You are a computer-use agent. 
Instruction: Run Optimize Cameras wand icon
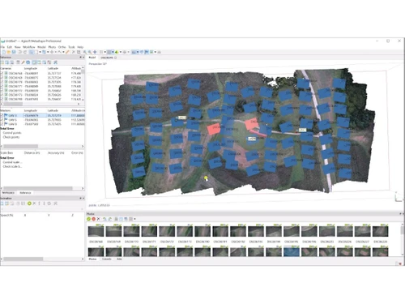tap(23, 62)
